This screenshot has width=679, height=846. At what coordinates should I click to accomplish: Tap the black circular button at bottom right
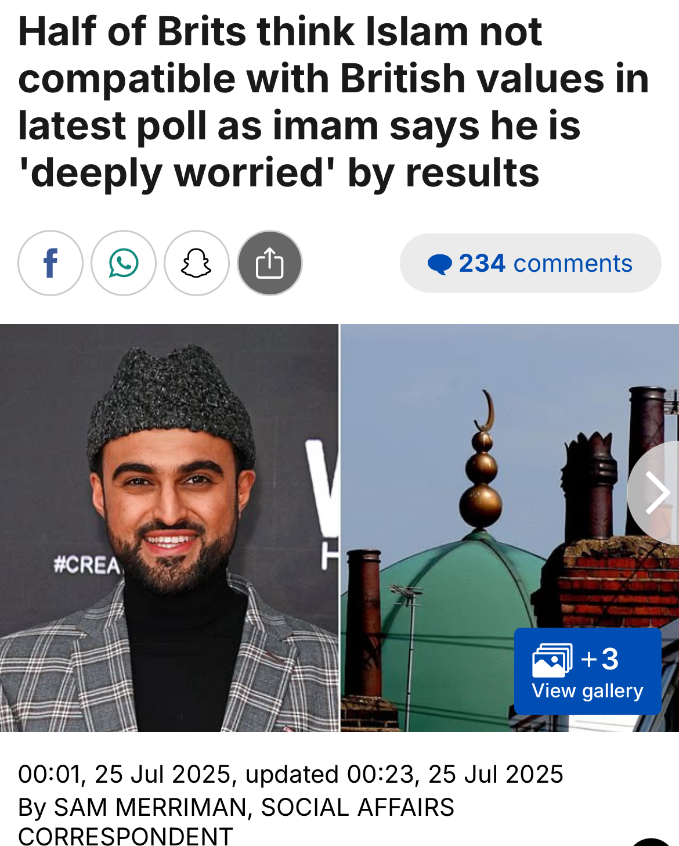point(651,843)
